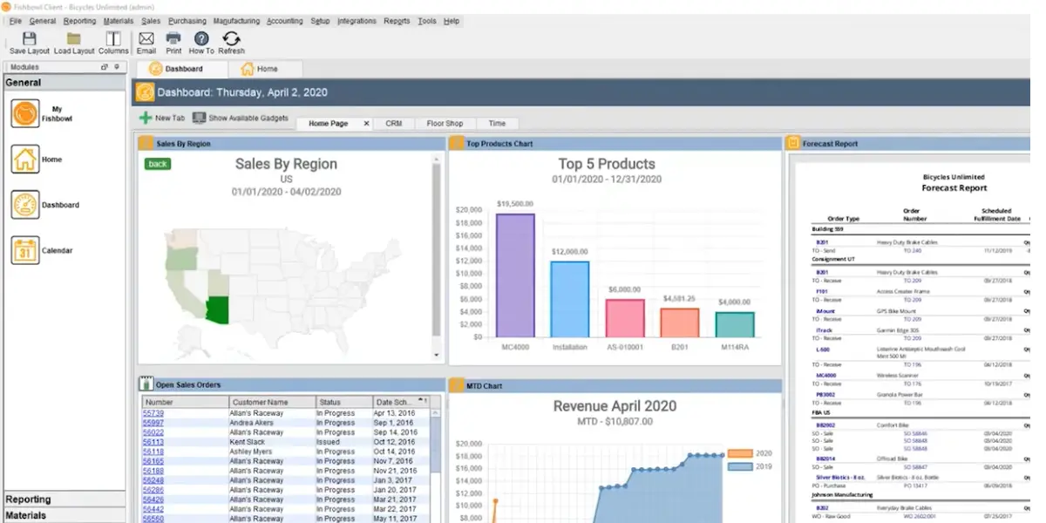The image size is (1046, 523).
Task: Open sales order 56442 link
Action: (153, 509)
